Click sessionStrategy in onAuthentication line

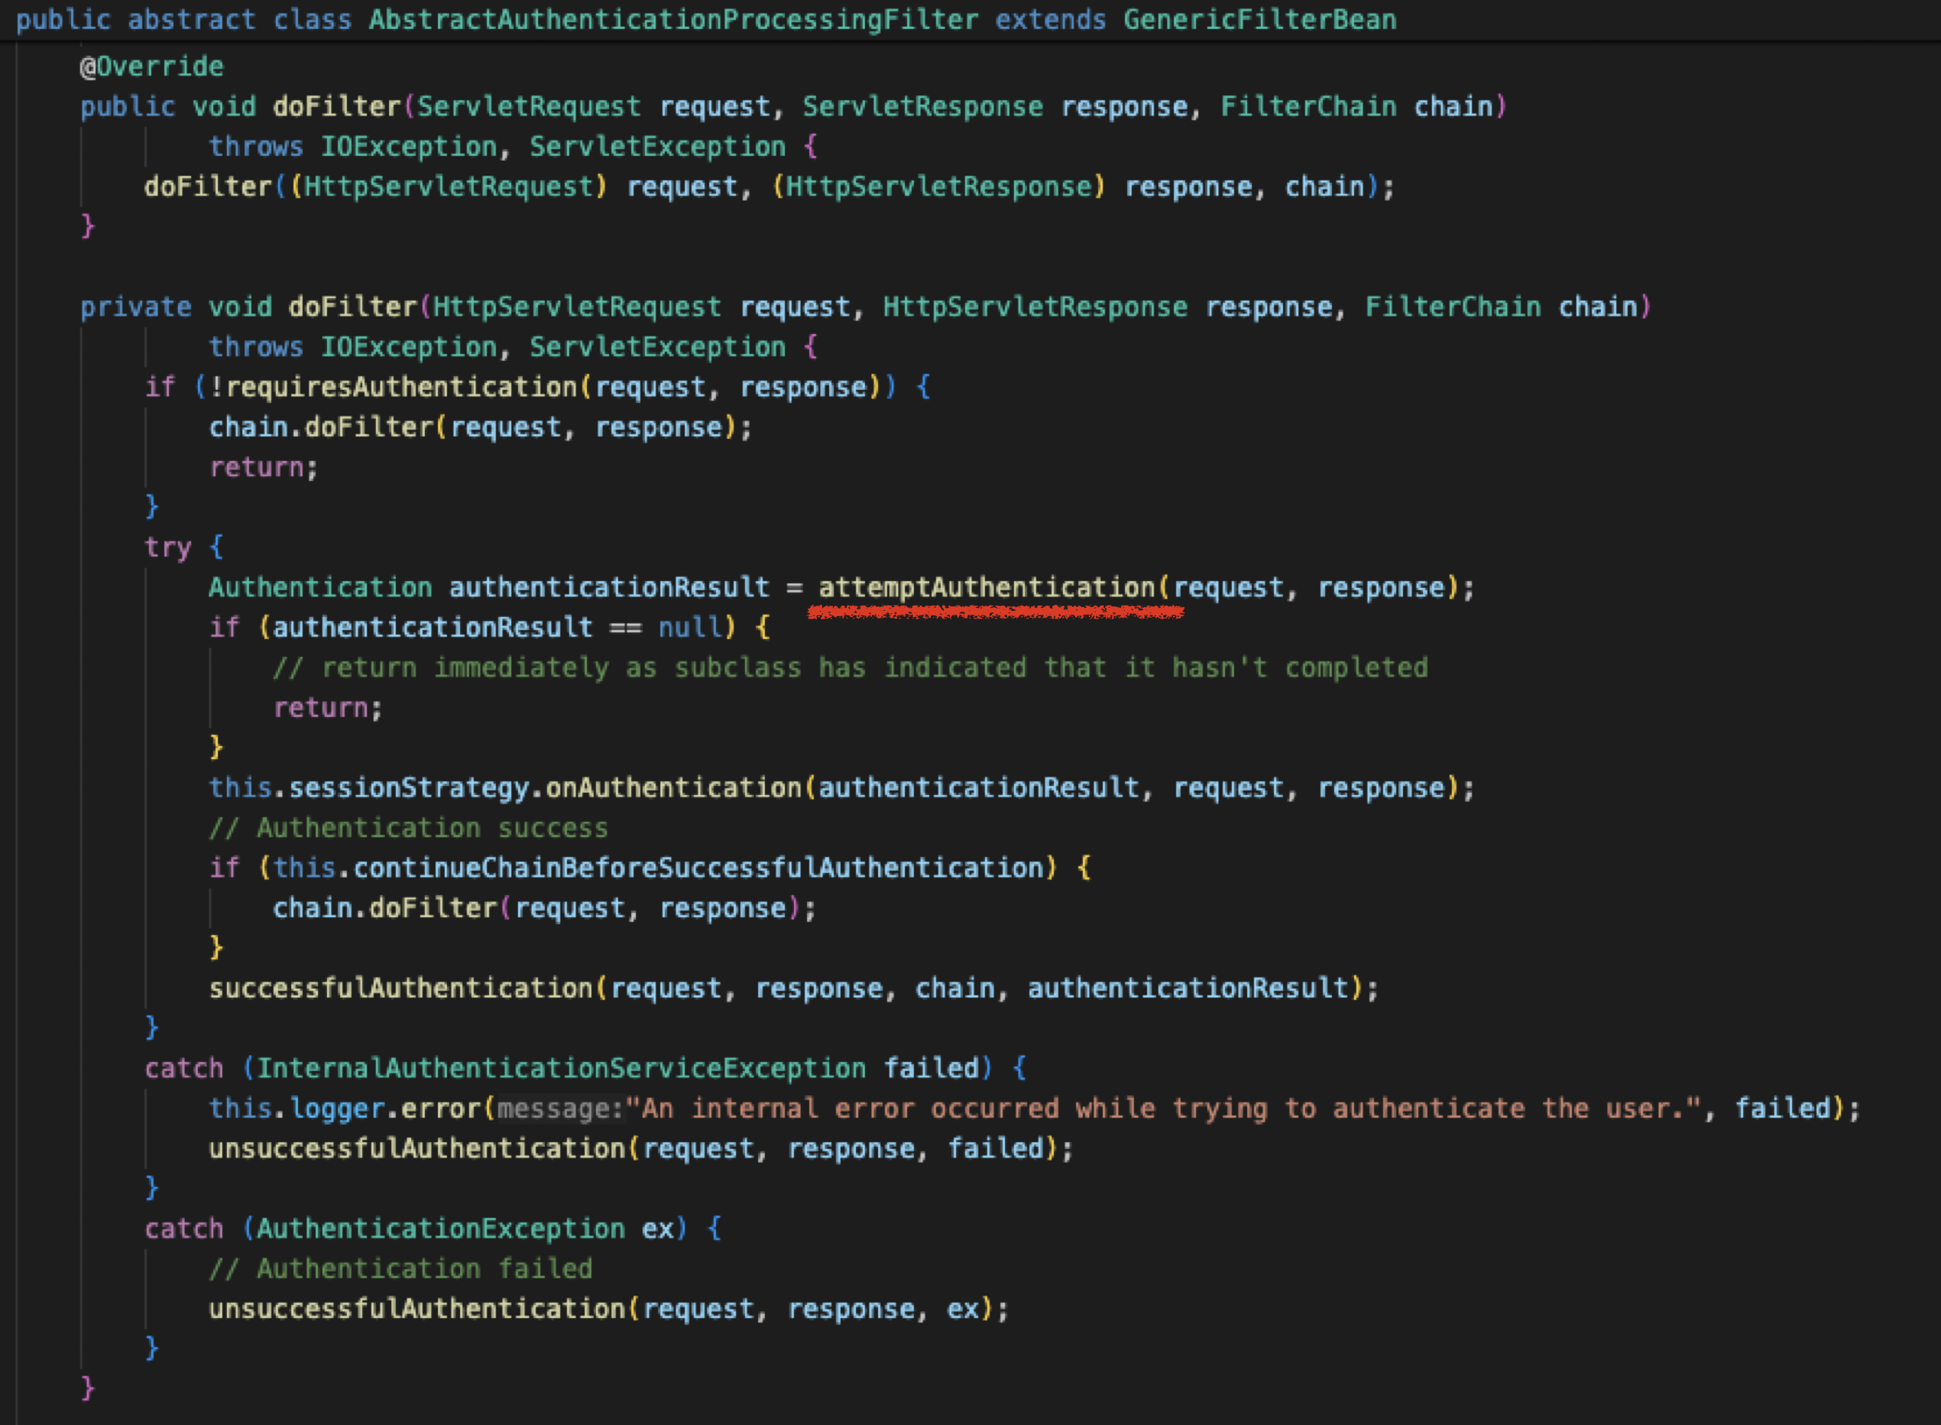[409, 787]
